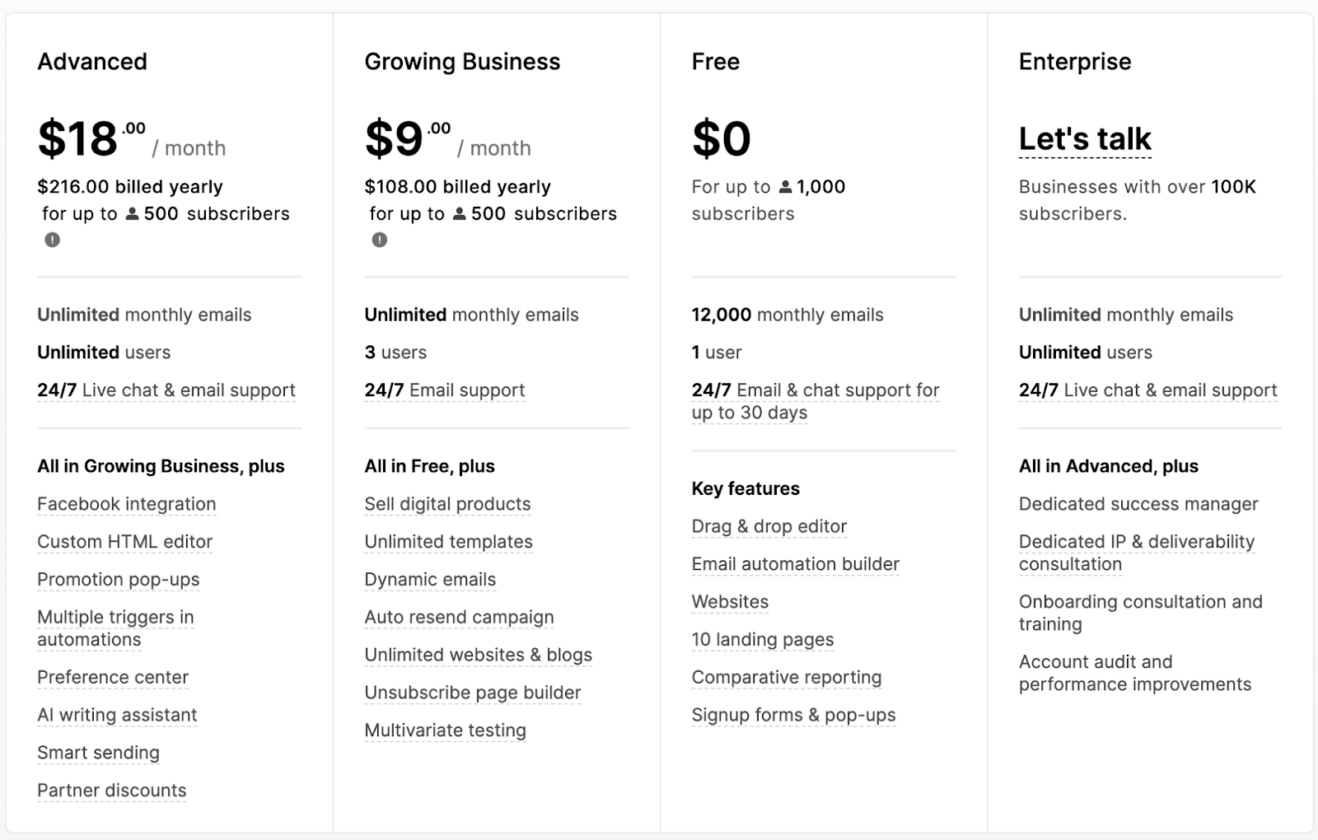1318x840 pixels.
Task: Click AI writing assistant feature
Action: pos(117,715)
